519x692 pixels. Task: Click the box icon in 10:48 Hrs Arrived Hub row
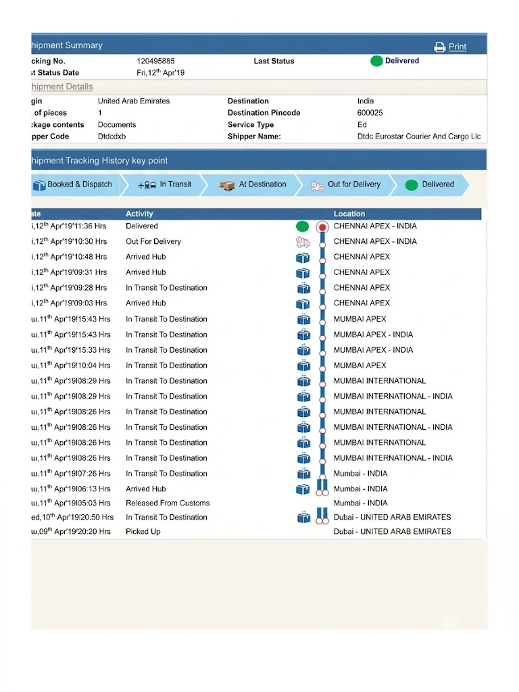click(x=303, y=257)
